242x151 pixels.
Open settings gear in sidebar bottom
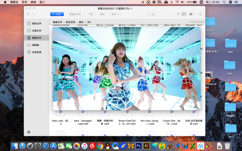pos(29,132)
